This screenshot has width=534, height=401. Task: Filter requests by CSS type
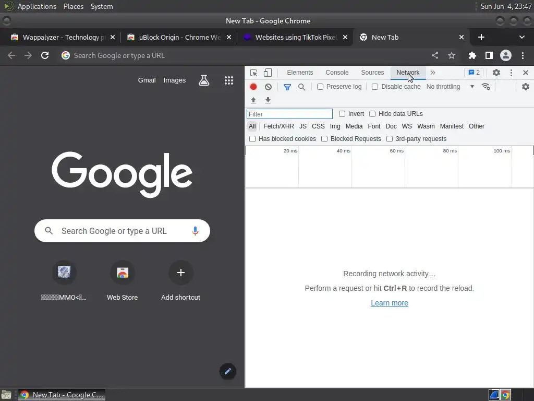(318, 126)
